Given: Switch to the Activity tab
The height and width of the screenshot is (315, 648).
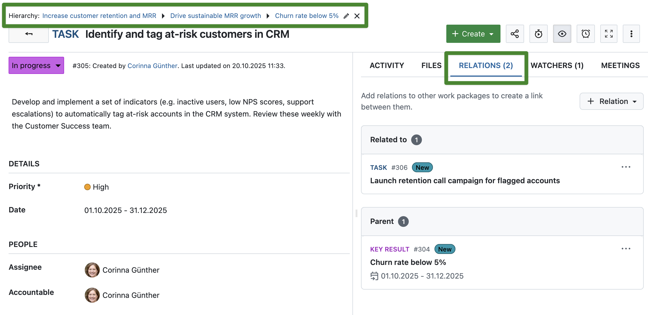Looking at the screenshot, I should 387,65.
